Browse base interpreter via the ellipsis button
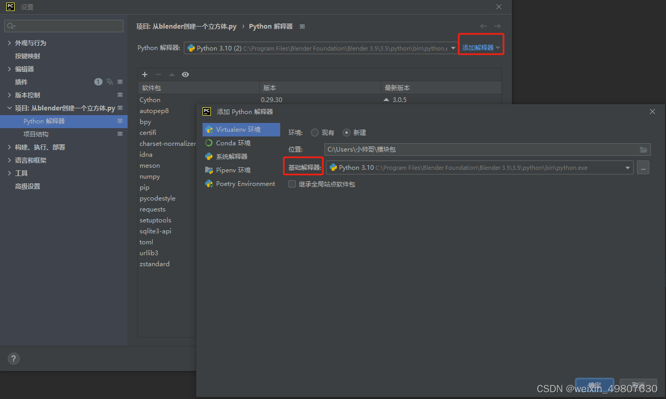 (643, 167)
